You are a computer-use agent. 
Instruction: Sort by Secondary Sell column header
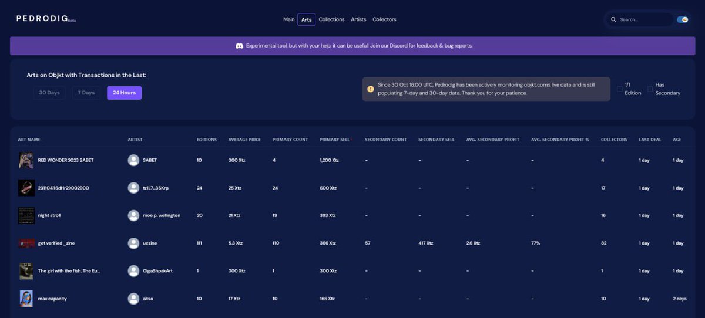437,140
